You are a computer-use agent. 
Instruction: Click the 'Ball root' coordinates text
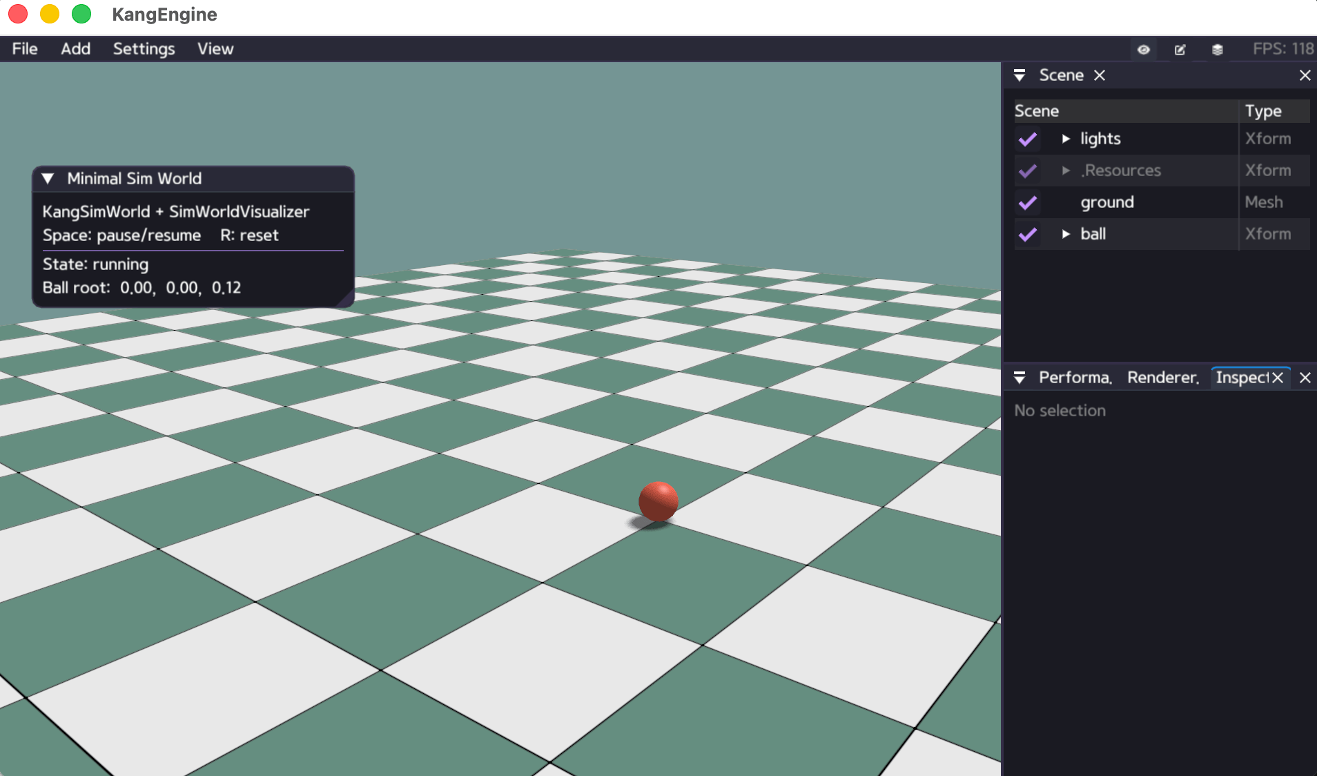point(142,288)
